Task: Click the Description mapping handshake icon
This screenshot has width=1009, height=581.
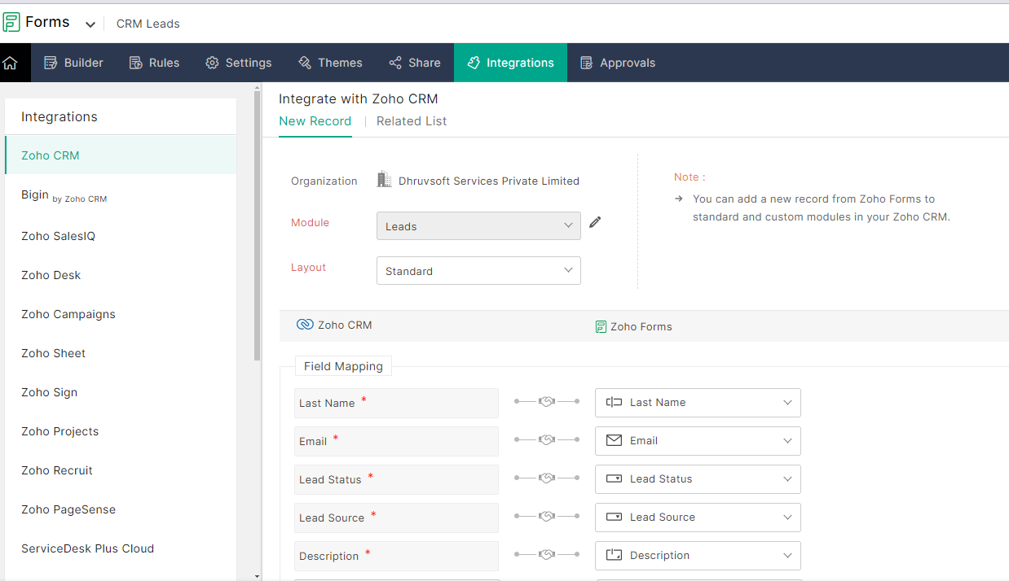Action: [x=547, y=554]
